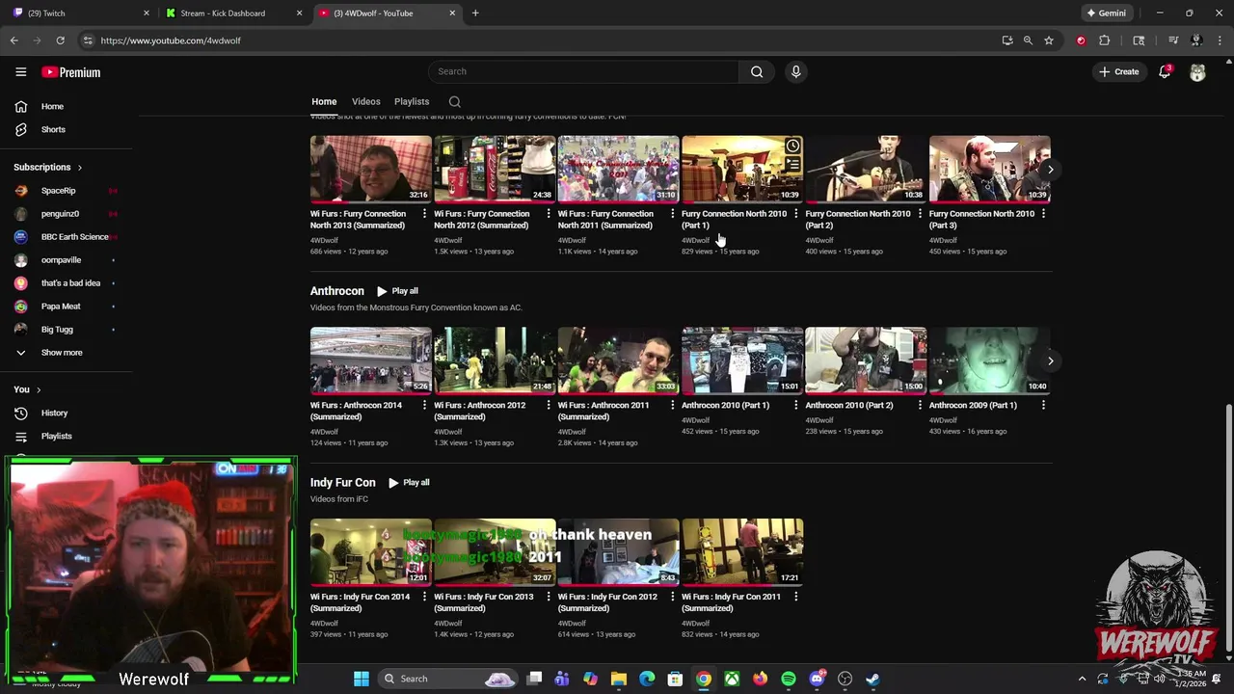
Task: Open Wi Furs Indy Fur Con 2014 thumbnail
Action: [370, 552]
